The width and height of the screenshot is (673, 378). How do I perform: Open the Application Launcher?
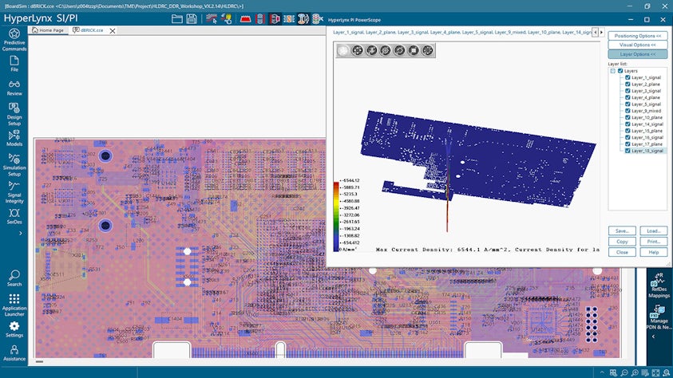(x=14, y=305)
